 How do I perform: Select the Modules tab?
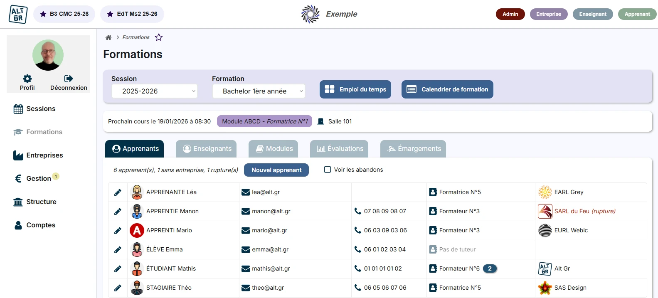[x=273, y=149]
